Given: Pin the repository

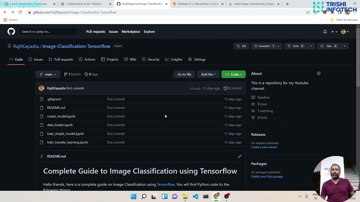Looking at the screenshot, I should pyautogui.click(x=241, y=46).
